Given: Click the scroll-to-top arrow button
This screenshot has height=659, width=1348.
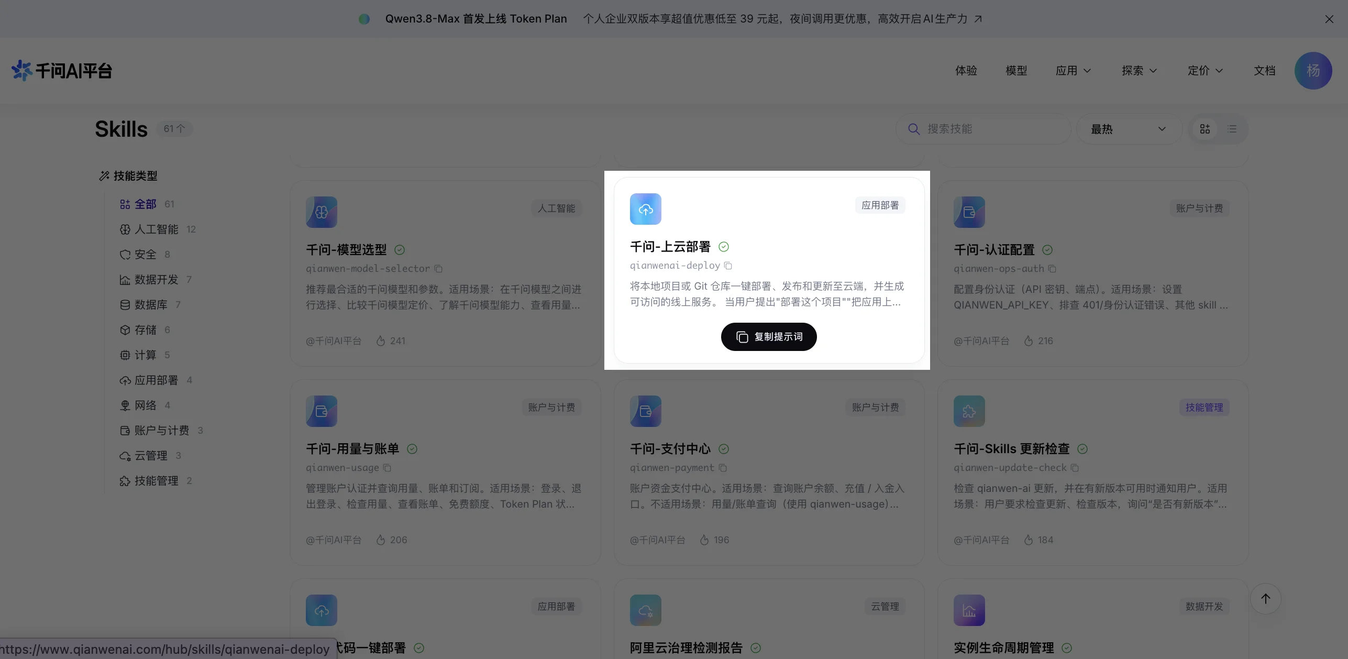Looking at the screenshot, I should click(x=1266, y=599).
